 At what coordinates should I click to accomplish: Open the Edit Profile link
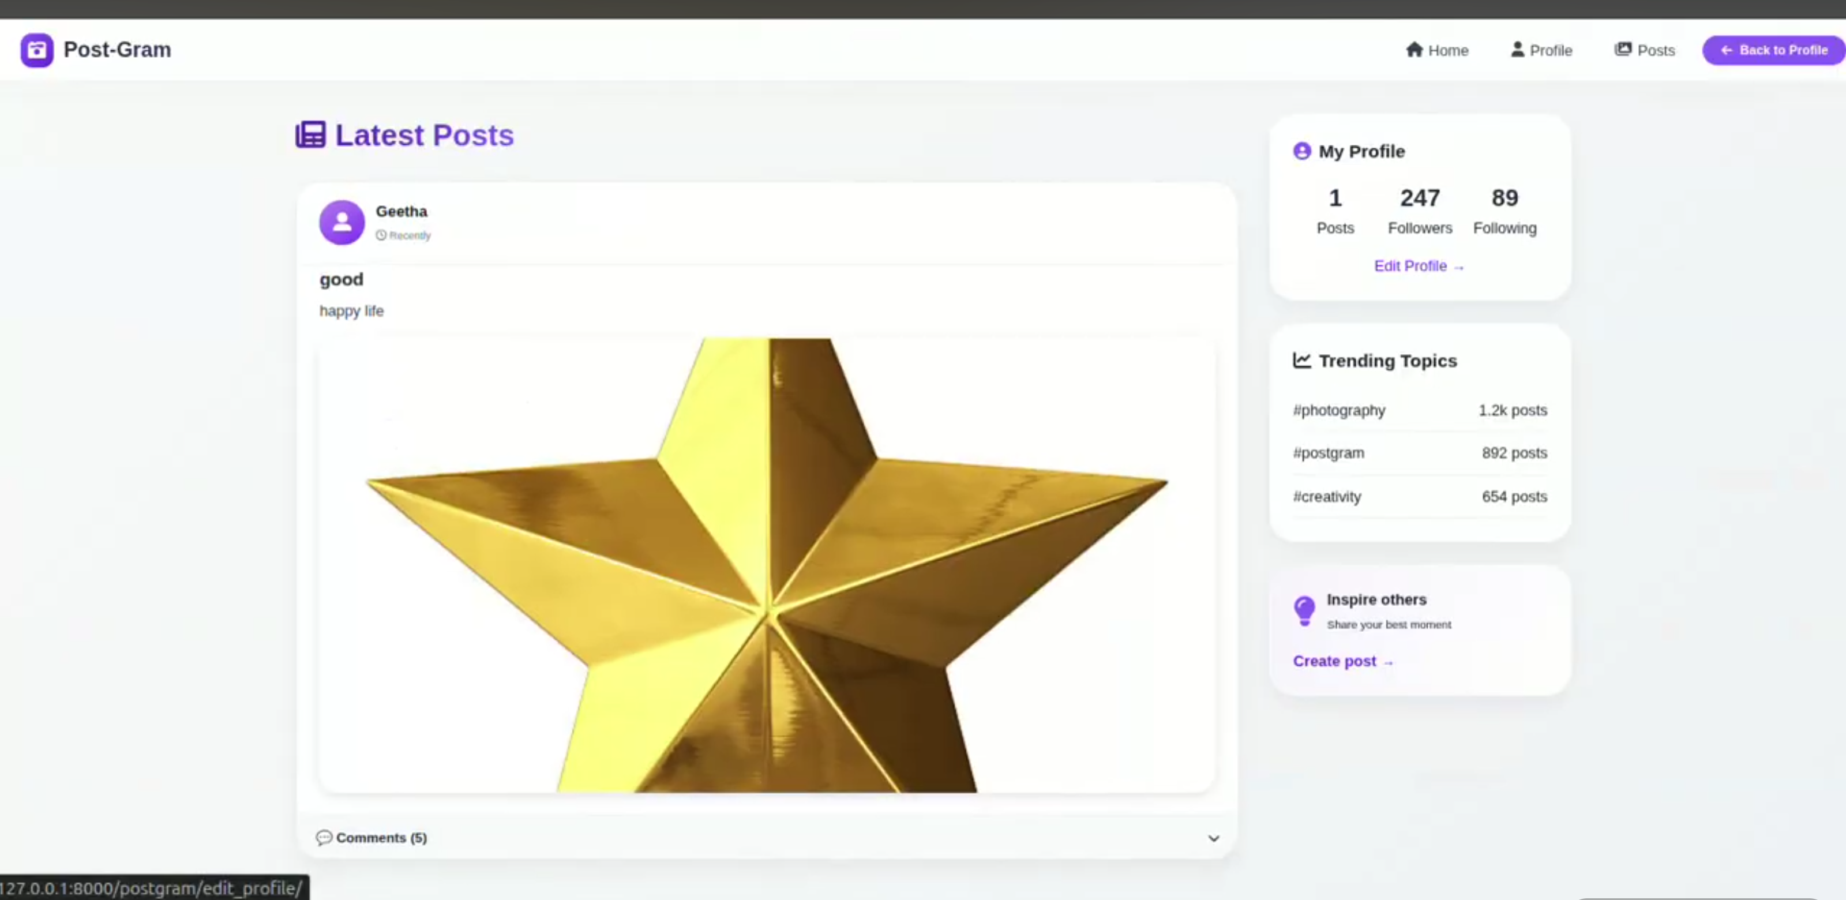click(1419, 266)
